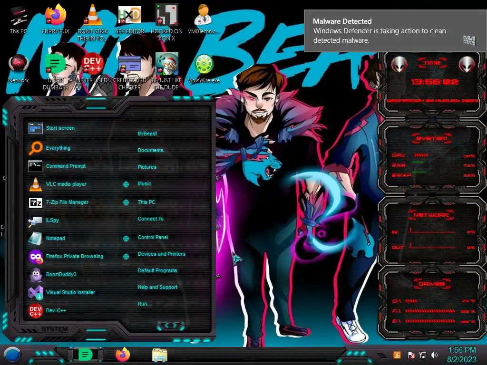Open the VLC cone desktop shortcut
Image resolution: width=487 pixels, height=365 pixels.
click(x=93, y=22)
